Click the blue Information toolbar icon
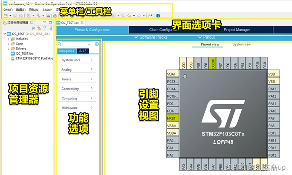Image resolution: width=292 pixels, height=175 pixels. (158, 16)
